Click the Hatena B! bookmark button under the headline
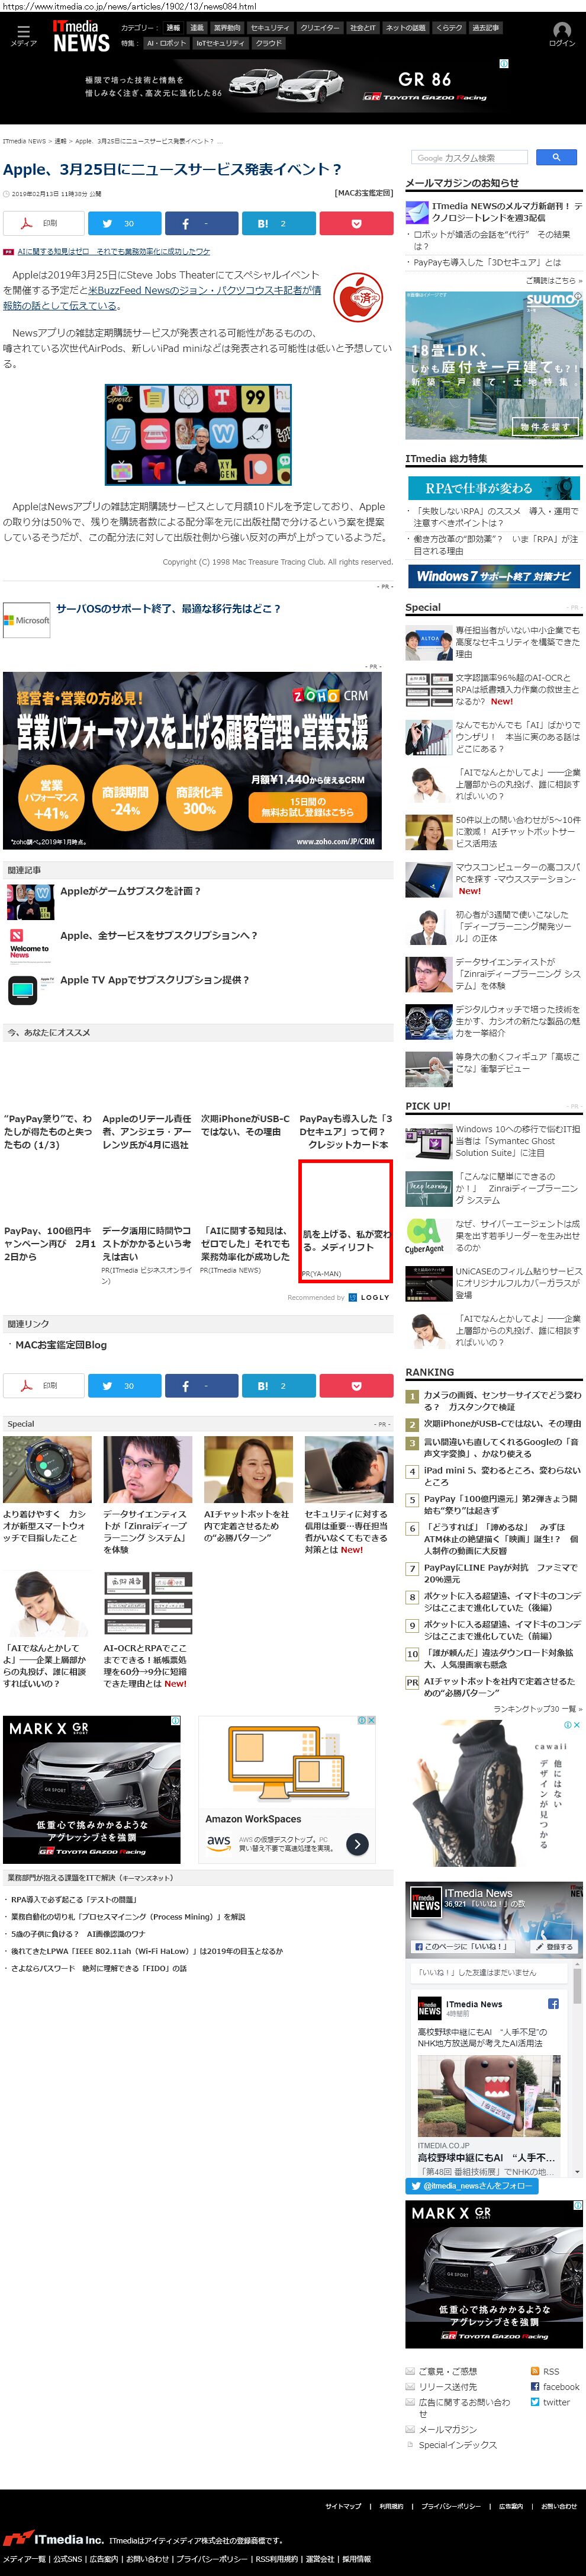Screen dimensions: 586x2576 point(279,223)
